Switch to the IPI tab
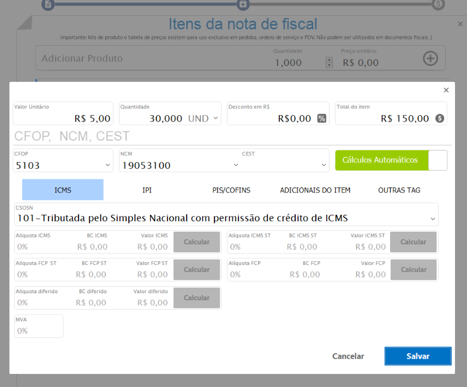467x387 pixels. point(147,190)
